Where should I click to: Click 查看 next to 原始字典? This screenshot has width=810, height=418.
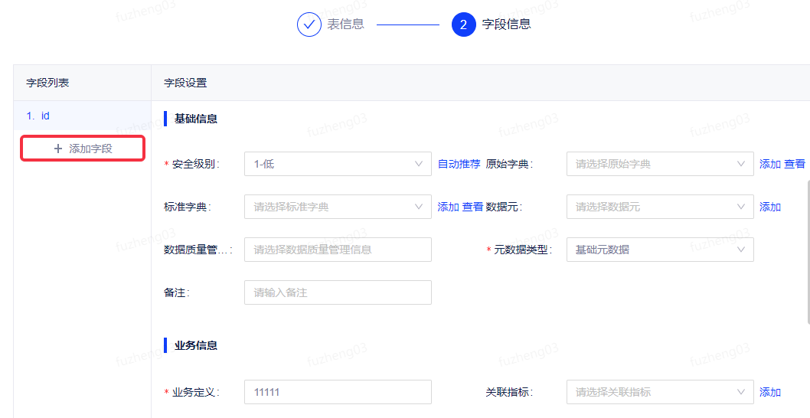795,164
